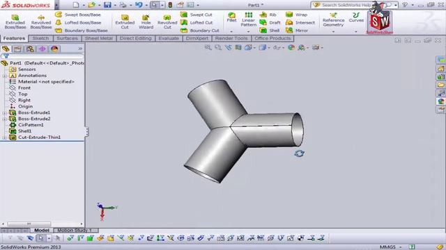Click the feature tree filter field

[43, 56]
